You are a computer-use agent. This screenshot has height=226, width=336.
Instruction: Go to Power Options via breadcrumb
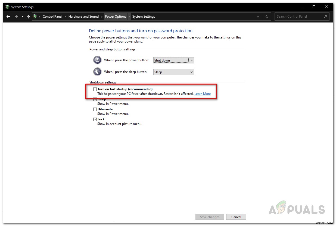(116, 17)
